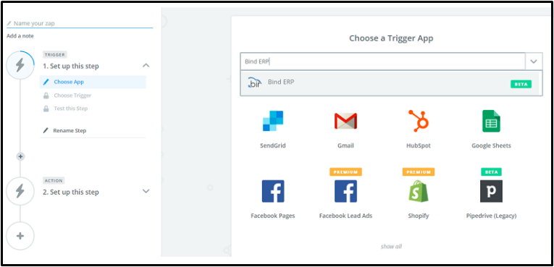The image size is (554, 267).
Task: Pick the HubSpot app icon
Action: click(x=419, y=121)
